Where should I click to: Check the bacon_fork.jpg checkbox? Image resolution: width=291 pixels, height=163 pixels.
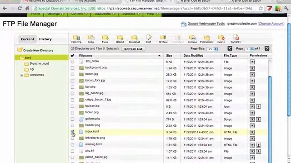pos(72,81)
